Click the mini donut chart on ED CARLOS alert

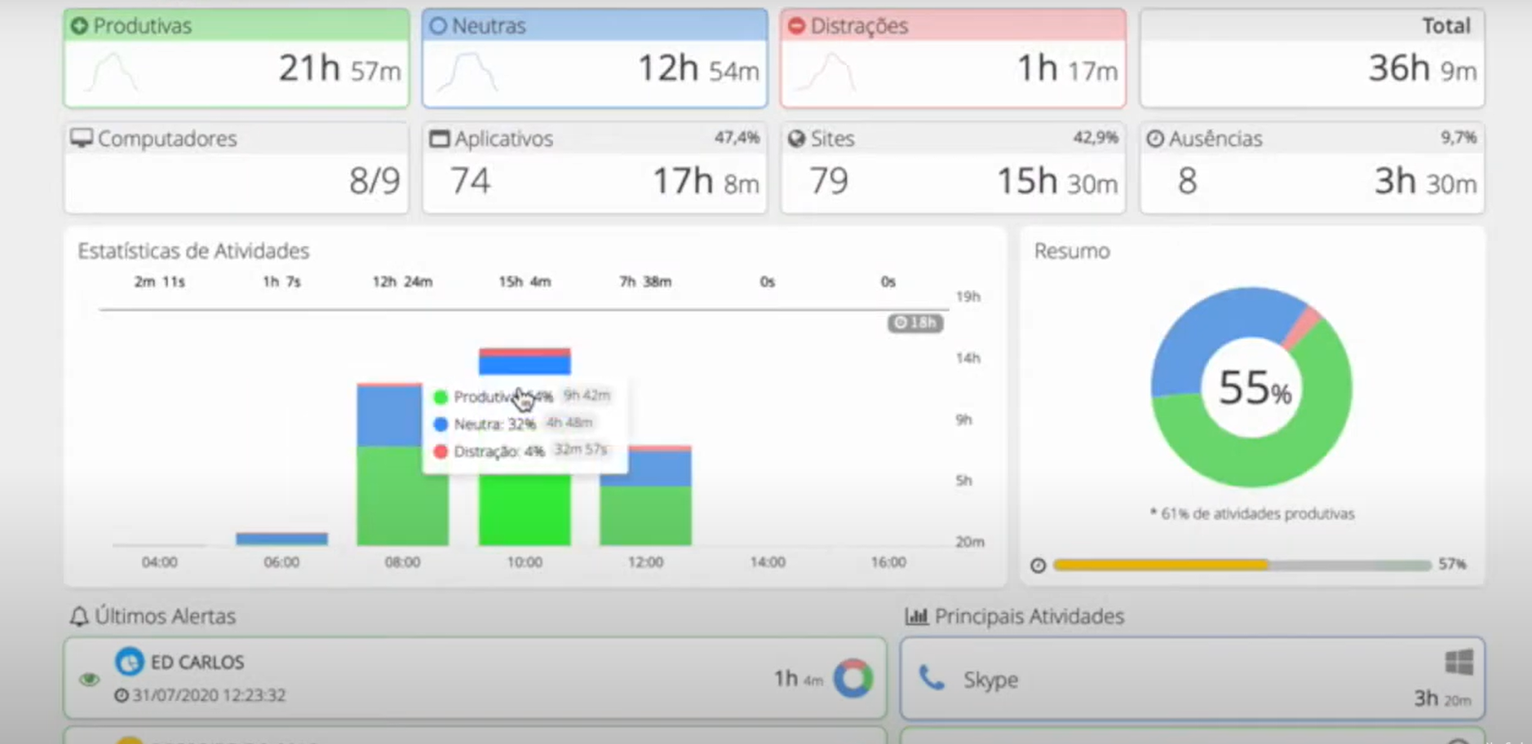[x=851, y=677]
